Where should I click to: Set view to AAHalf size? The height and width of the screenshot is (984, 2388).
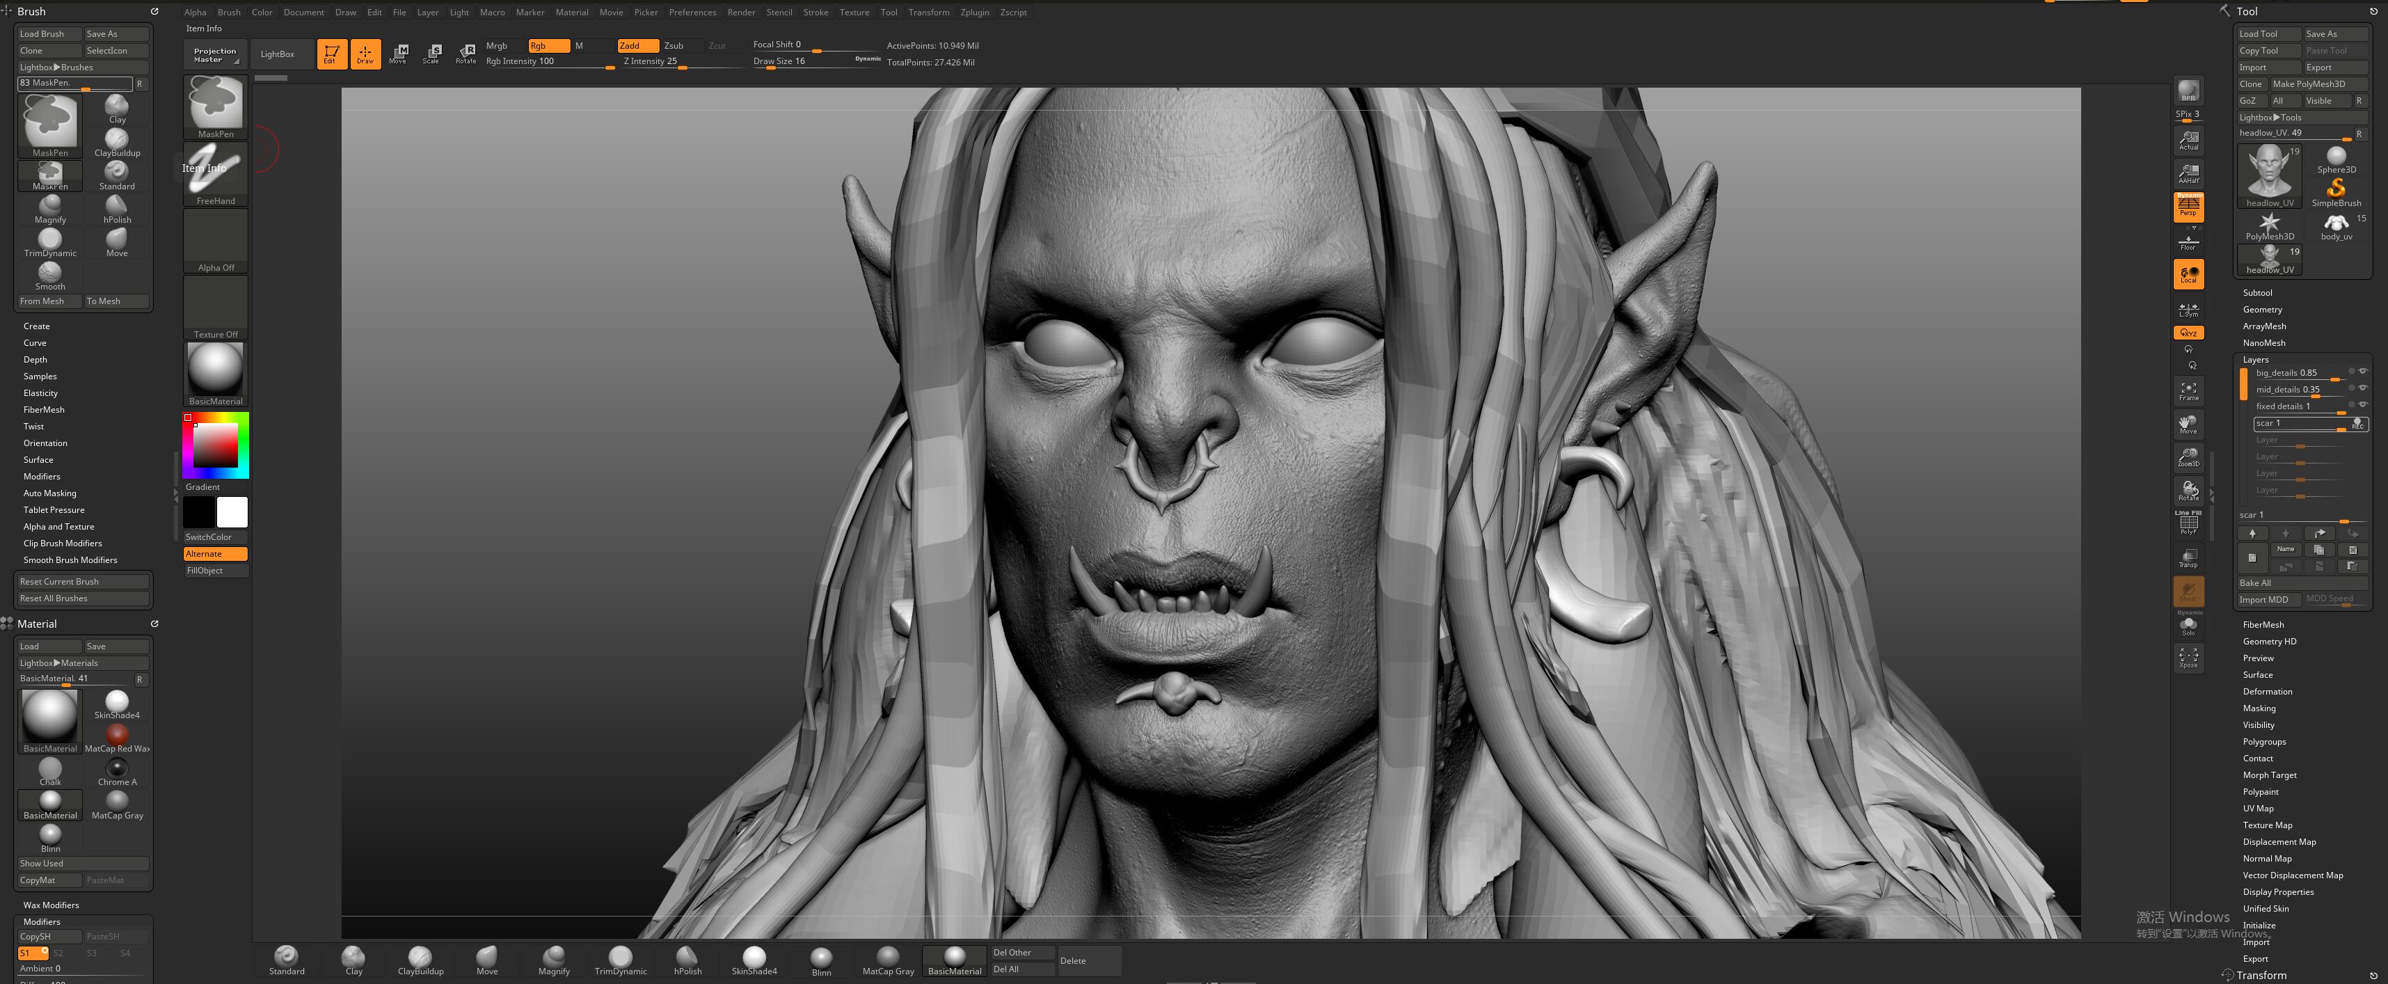[x=2188, y=173]
